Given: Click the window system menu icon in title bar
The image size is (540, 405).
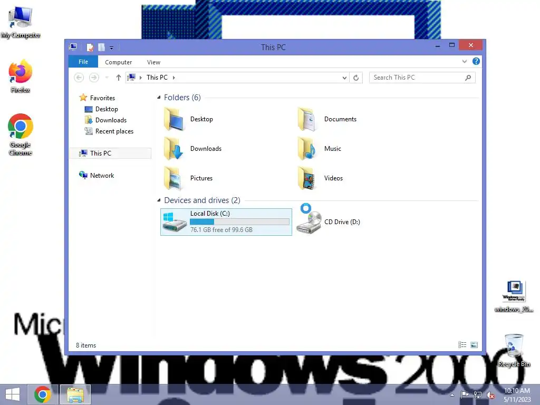Looking at the screenshot, I should point(73,47).
